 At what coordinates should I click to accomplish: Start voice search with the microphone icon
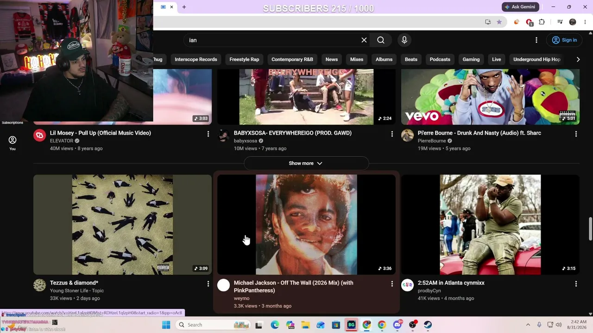pos(404,40)
